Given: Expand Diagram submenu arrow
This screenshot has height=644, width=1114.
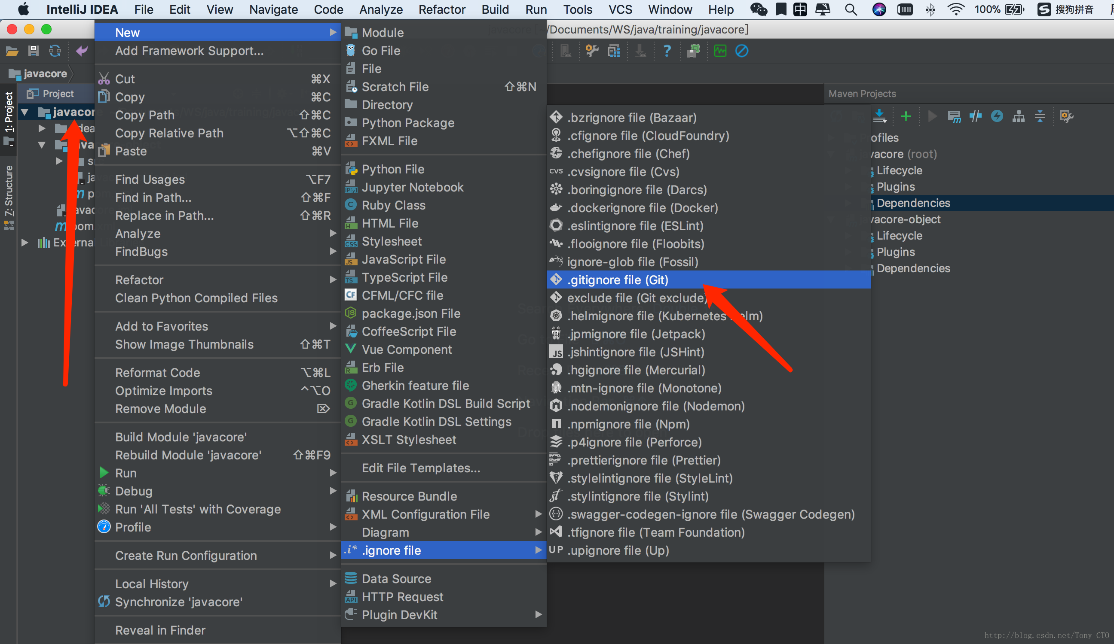Looking at the screenshot, I should (538, 532).
